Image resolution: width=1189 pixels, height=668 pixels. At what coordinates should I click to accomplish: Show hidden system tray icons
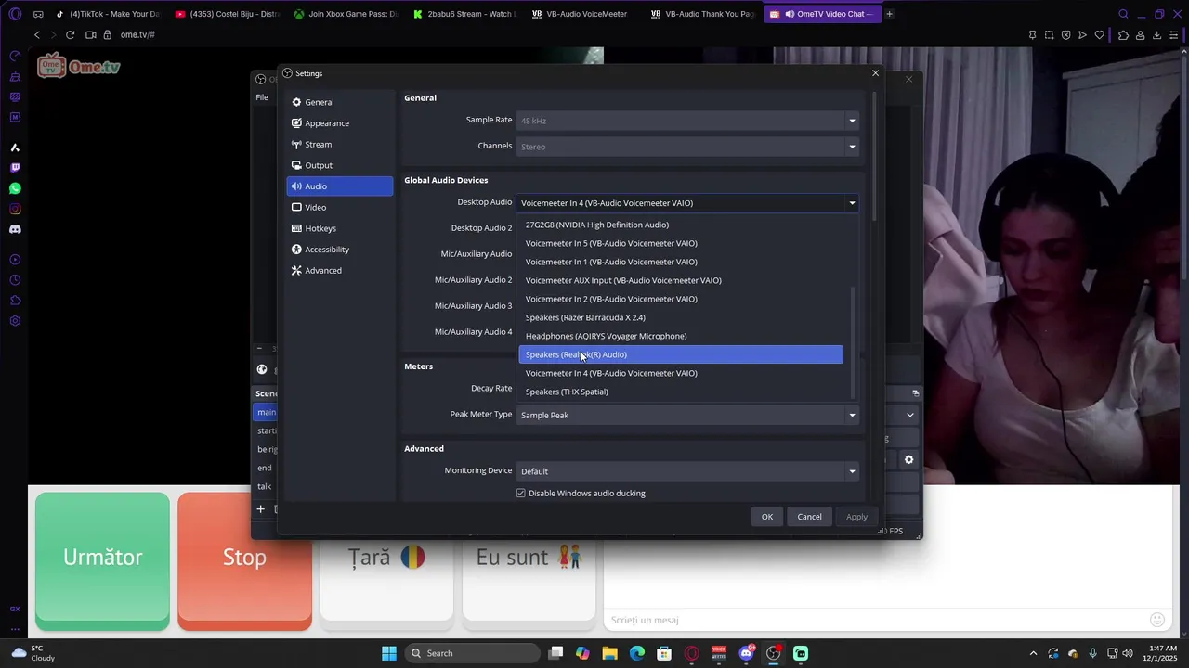[x=1033, y=653]
